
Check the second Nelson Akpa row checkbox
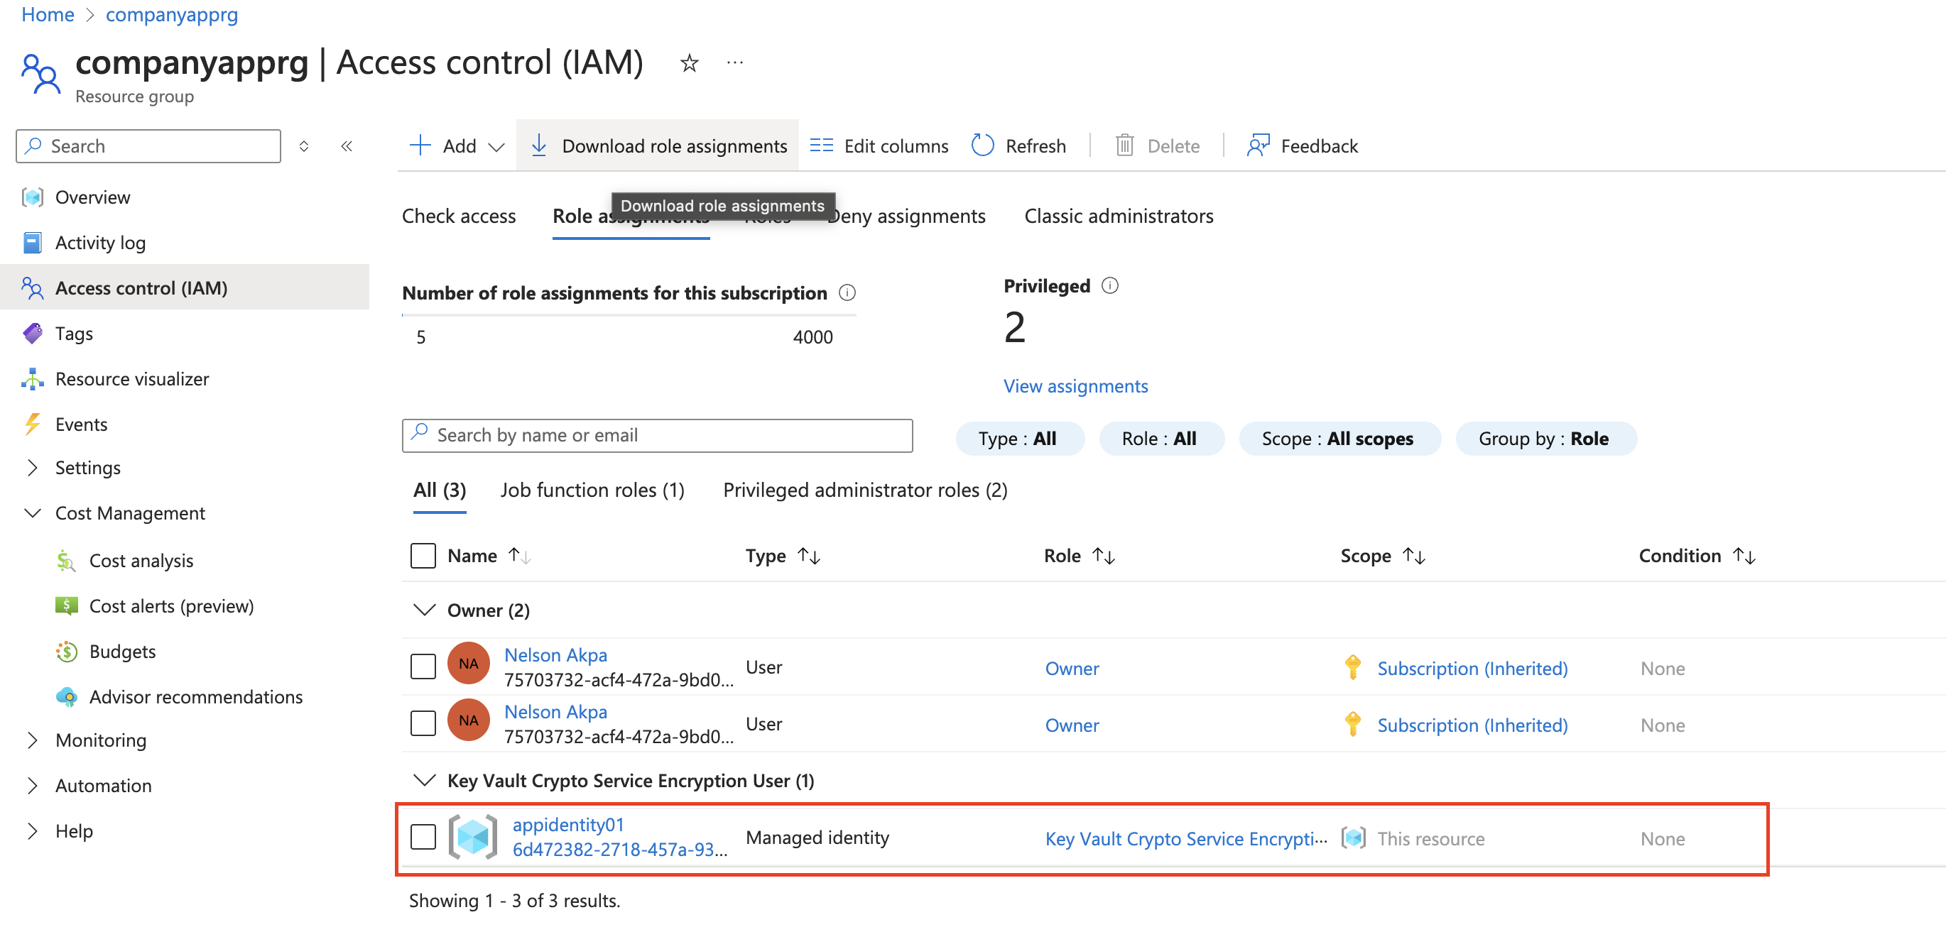tap(423, 723)
